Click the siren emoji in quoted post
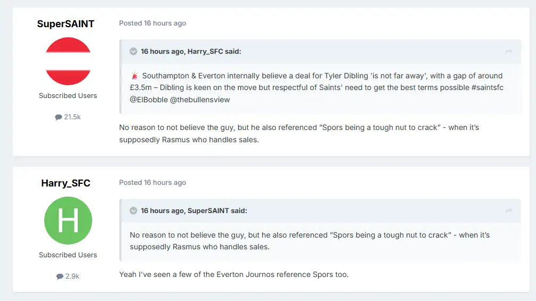This screenshot has width=536, height=301. [134, 76]
